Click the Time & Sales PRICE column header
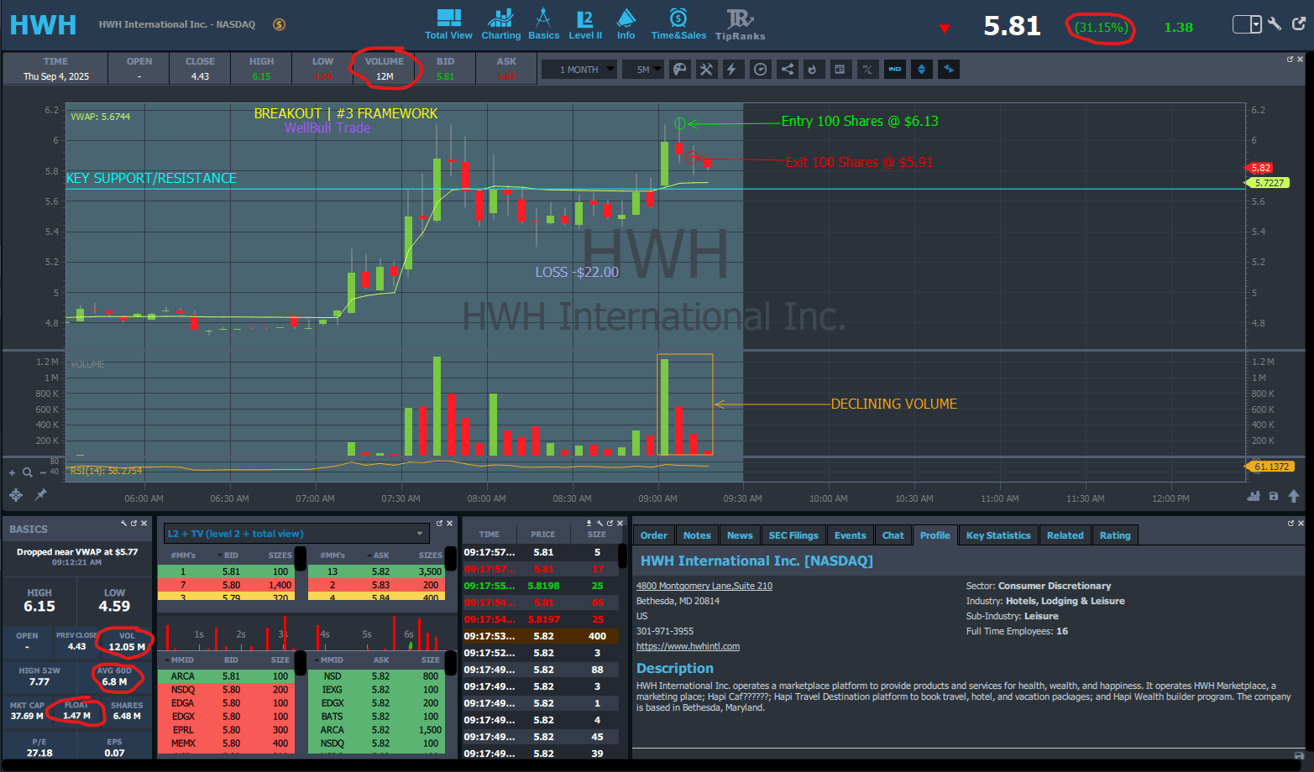The height and width of the screenshot is (772, 1314). (542, 535)
